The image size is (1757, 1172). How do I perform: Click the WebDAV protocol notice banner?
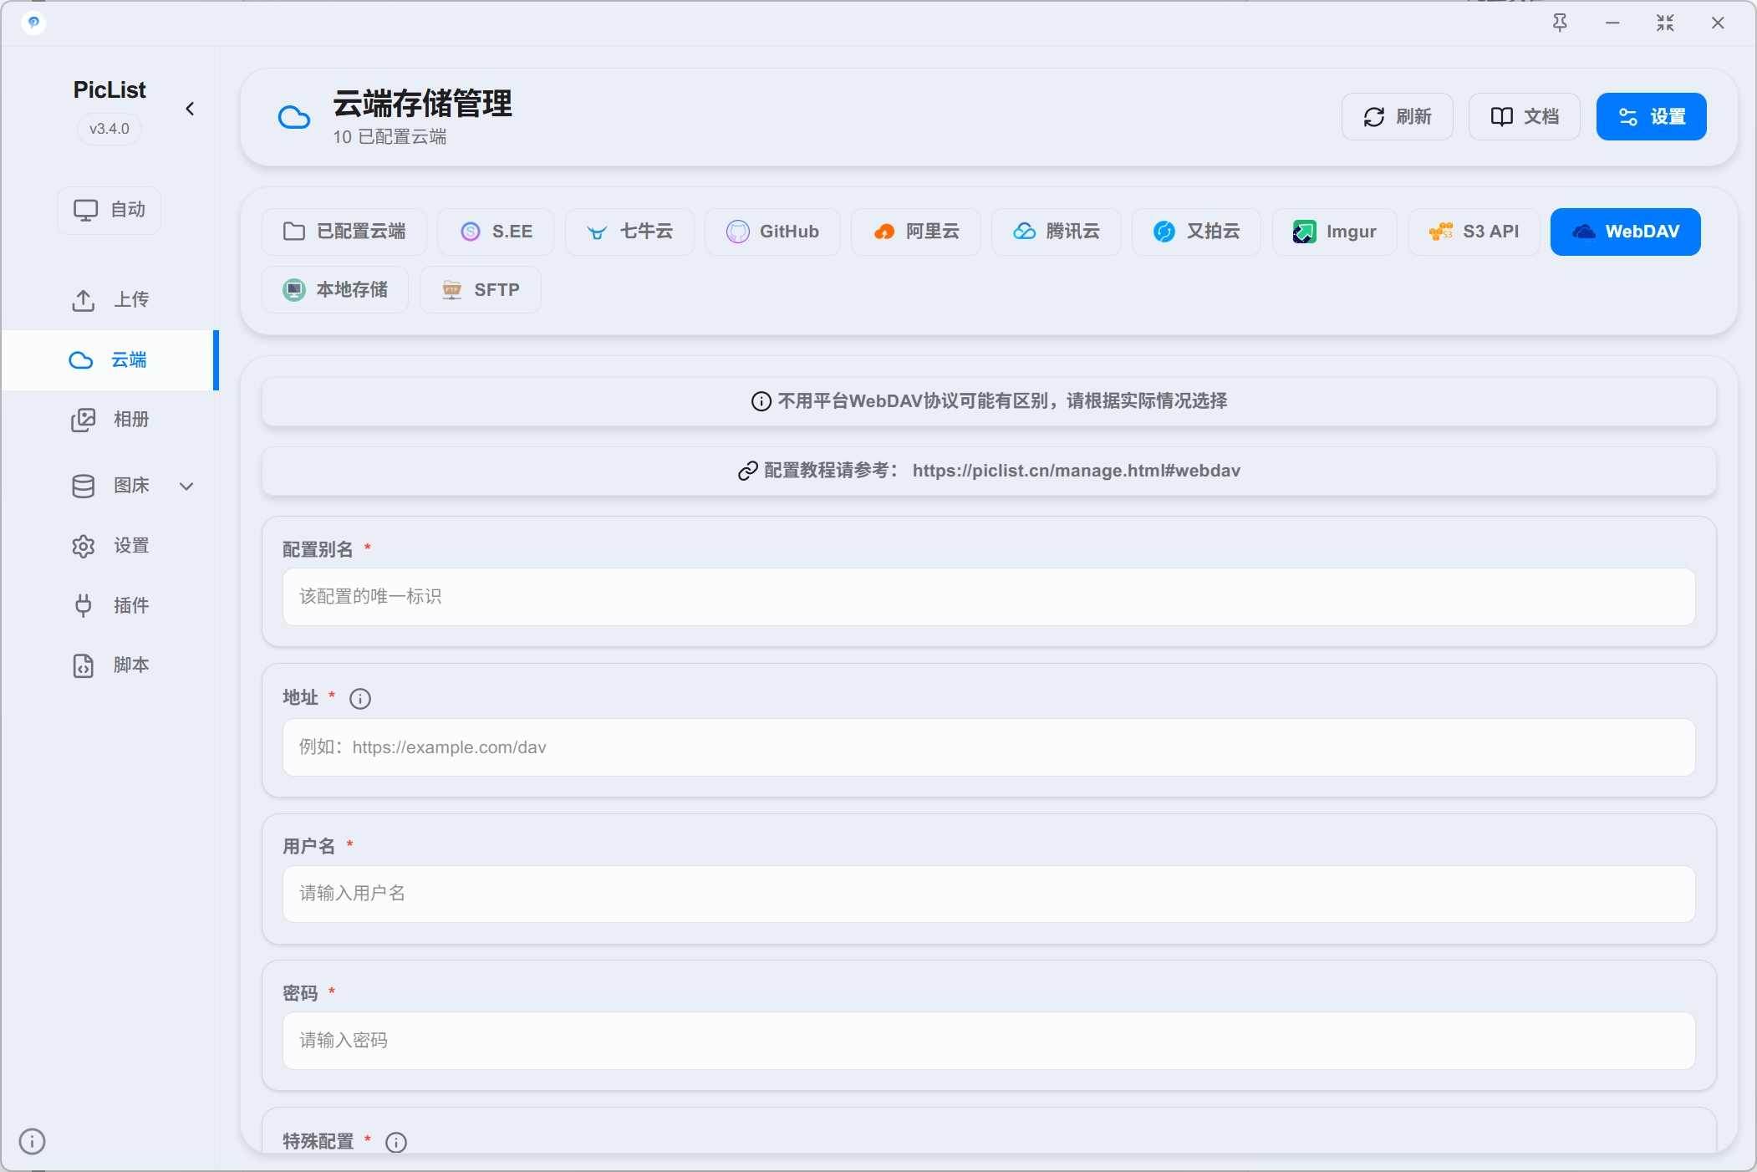tap(989, 401)
